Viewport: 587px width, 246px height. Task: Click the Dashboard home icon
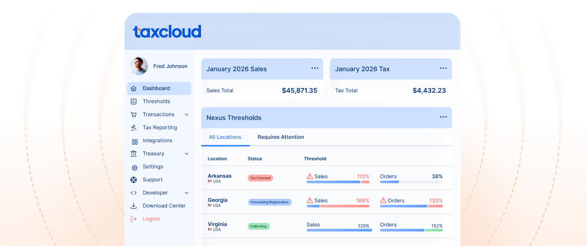[x=133, y=89]
